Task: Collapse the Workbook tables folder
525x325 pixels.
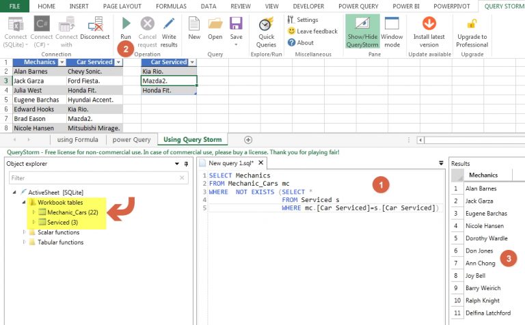Action: tap(24, 202)
